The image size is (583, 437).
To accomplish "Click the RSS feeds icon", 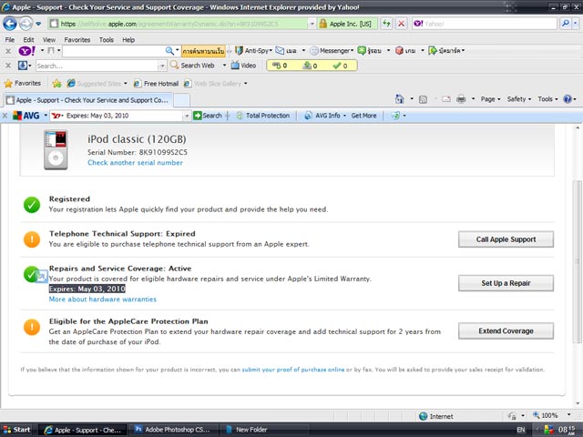I will (423, 99).
